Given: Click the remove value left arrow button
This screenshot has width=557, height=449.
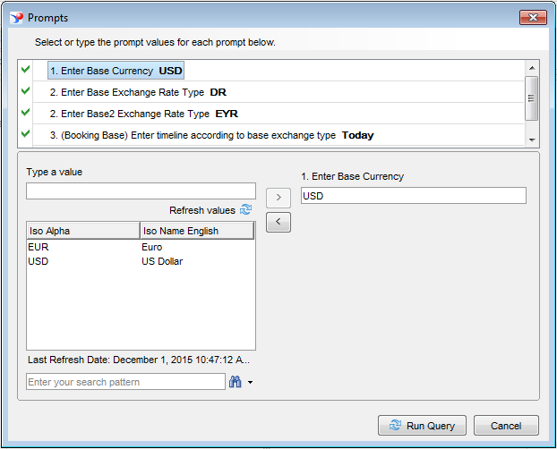Looking at the screenshot, I should 278,223.
